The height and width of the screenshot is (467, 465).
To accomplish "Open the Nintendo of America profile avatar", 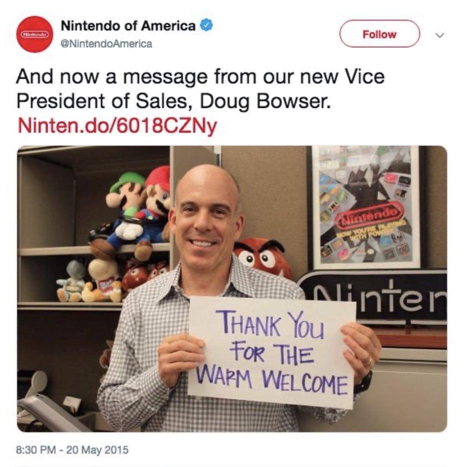I will tap(35, 34).
